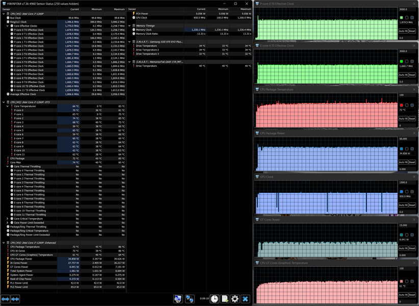Reset the elapsed time clock icon
Image resolution: width=419 pixels, height=306 pixels.
[214, 298]
